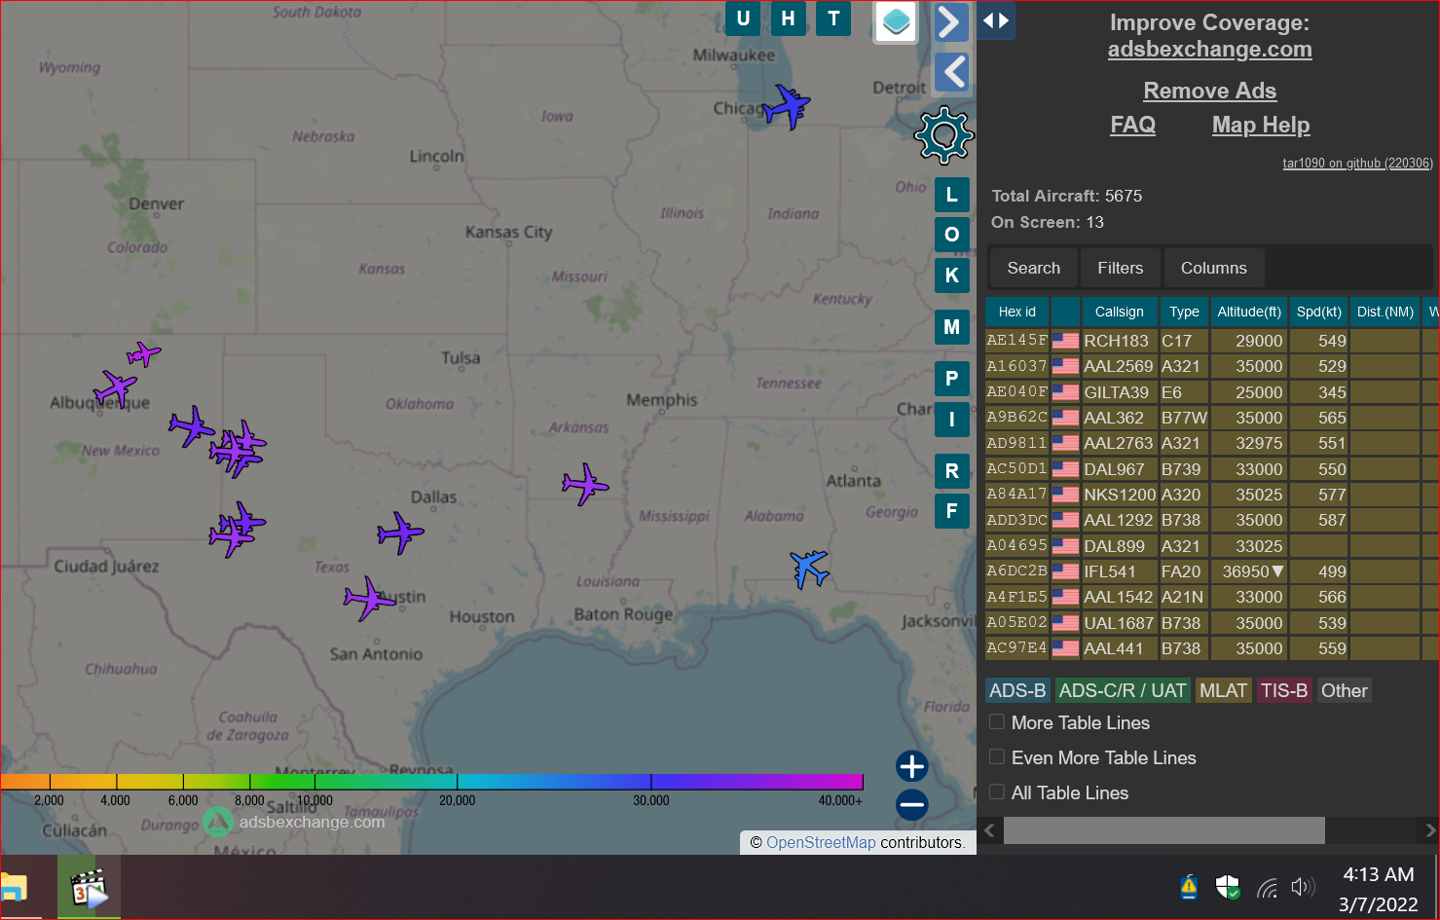The height and width of the screenshot is (920, 1440).
Task: Open the OpenStreetMap attribution link
Action: tap(821, 842)
